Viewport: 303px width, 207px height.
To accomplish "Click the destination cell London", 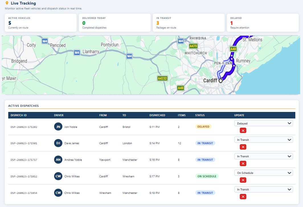I will click(127, 143).
